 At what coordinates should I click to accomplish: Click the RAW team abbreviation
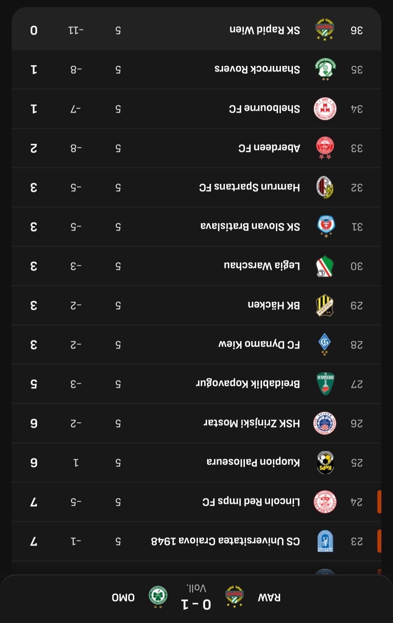point(269,598)
